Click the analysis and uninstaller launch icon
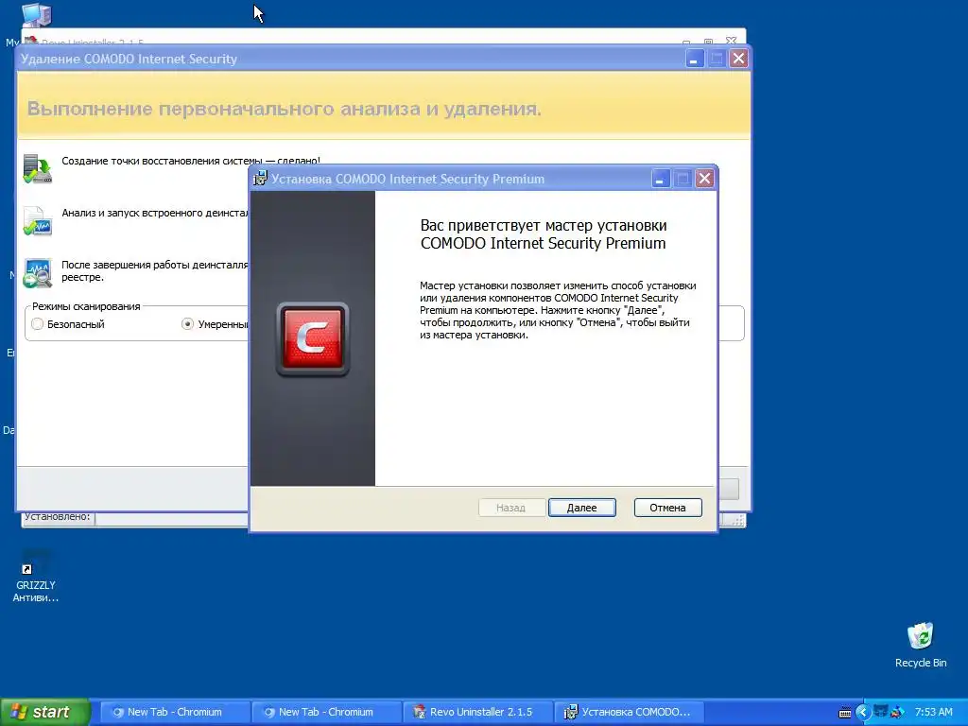The image size is (968, 726). 38,221
